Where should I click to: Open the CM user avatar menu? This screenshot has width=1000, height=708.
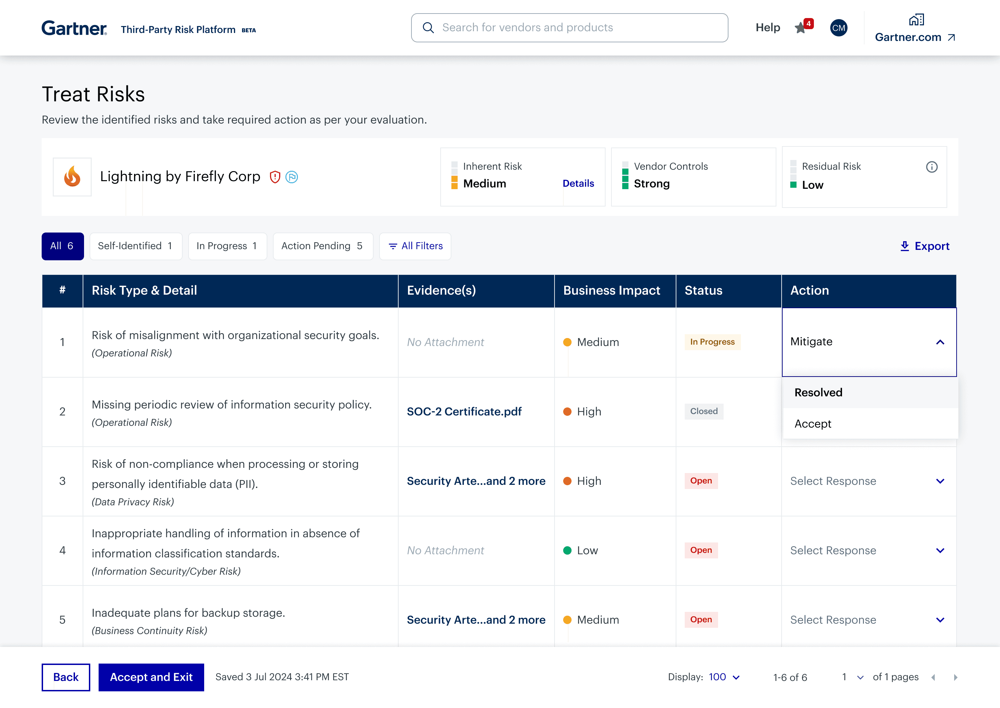coord(838,28)
